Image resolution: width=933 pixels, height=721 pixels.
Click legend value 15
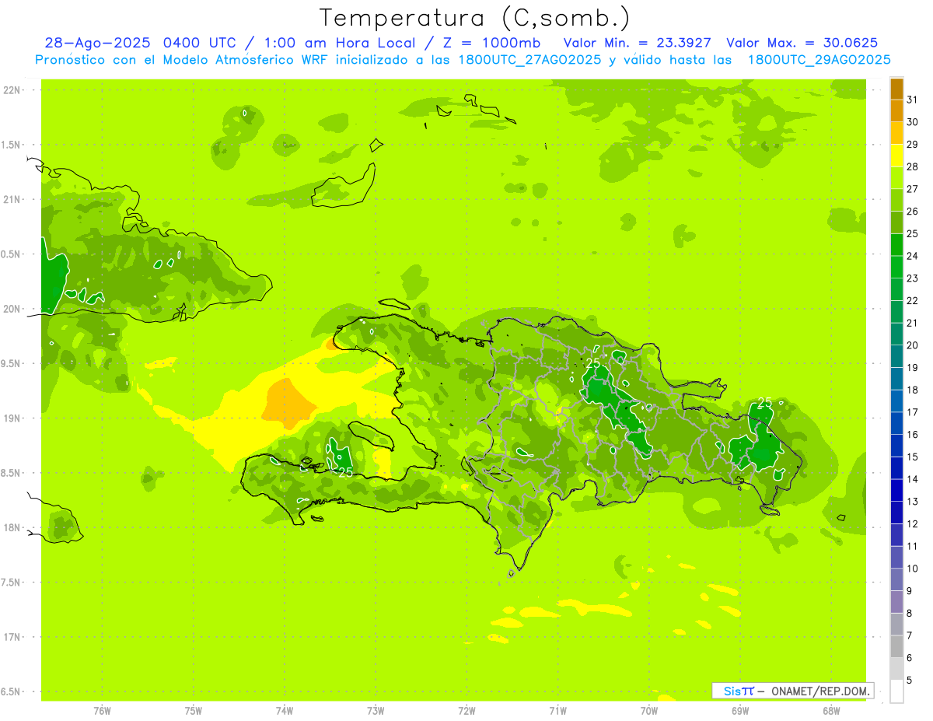[x=913, y=457]
